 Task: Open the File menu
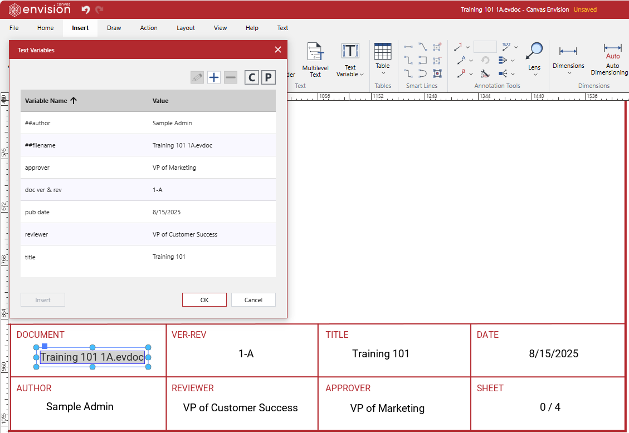14,28
